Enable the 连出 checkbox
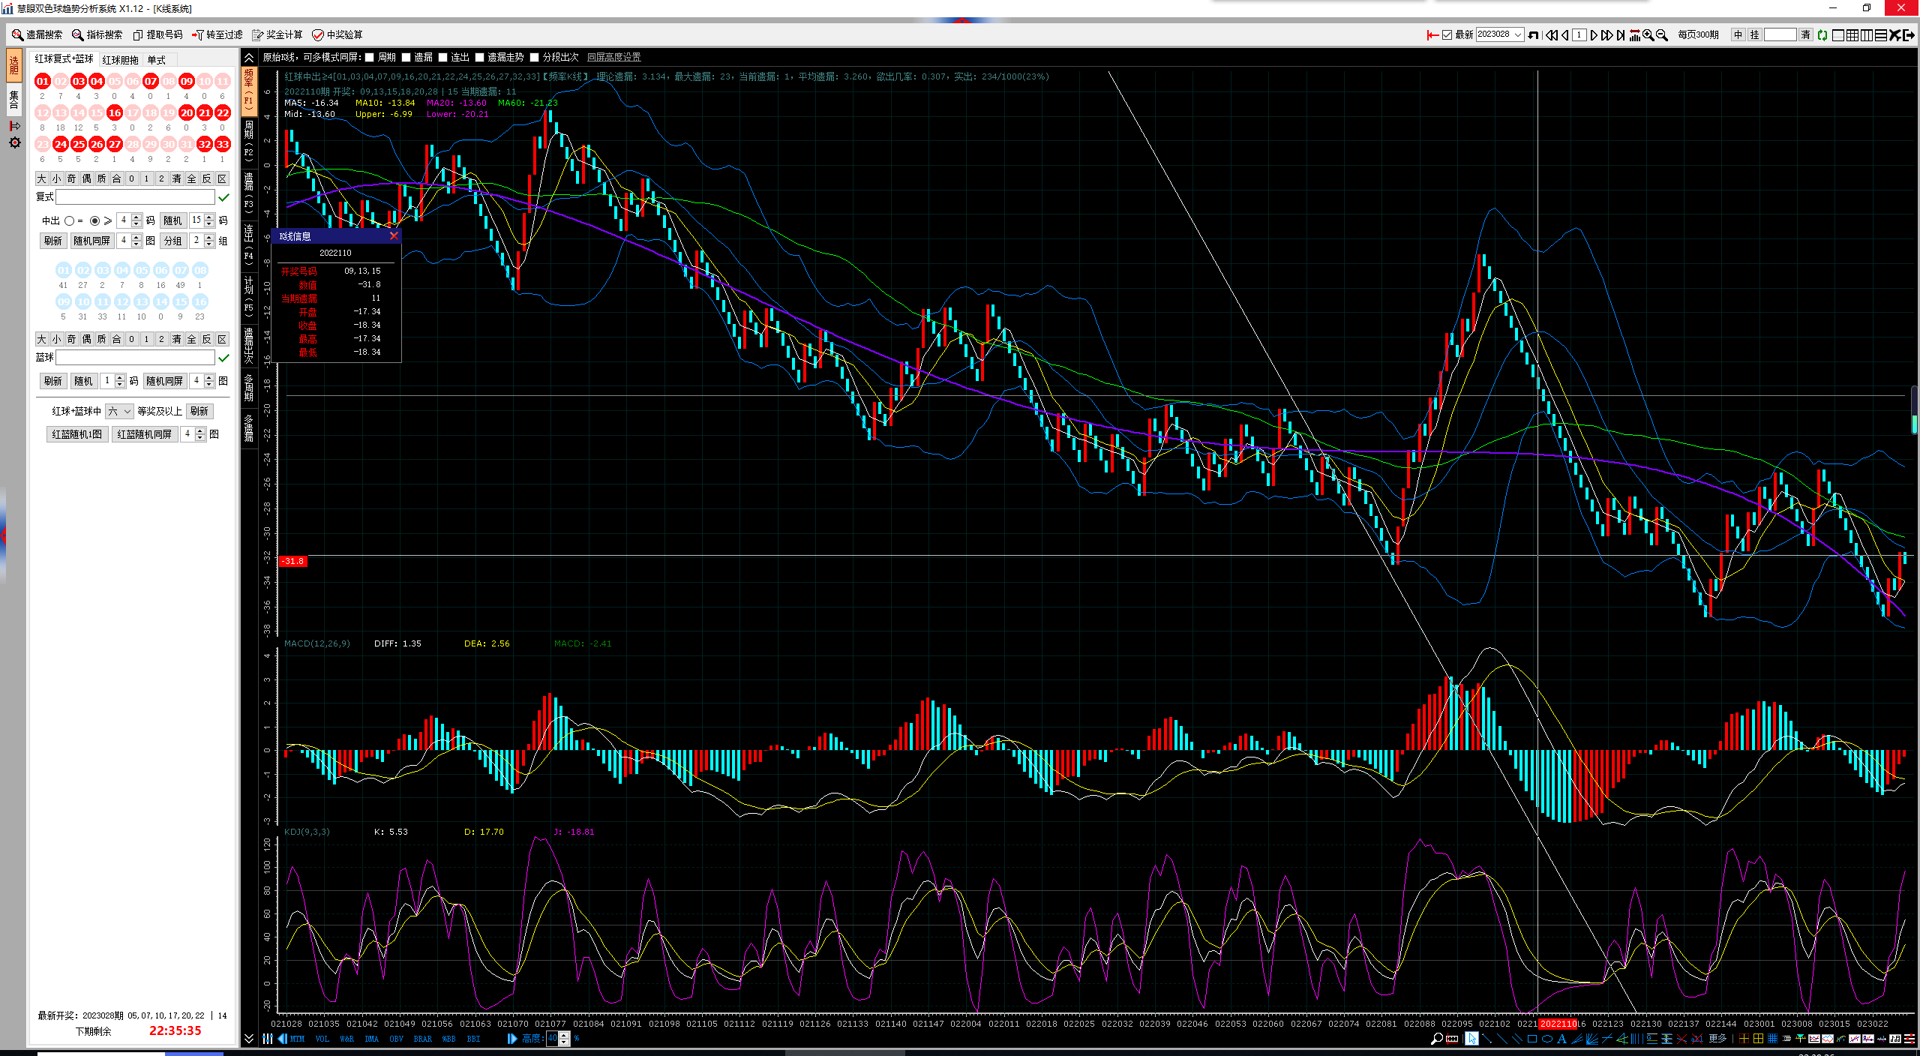 [442, 57]
